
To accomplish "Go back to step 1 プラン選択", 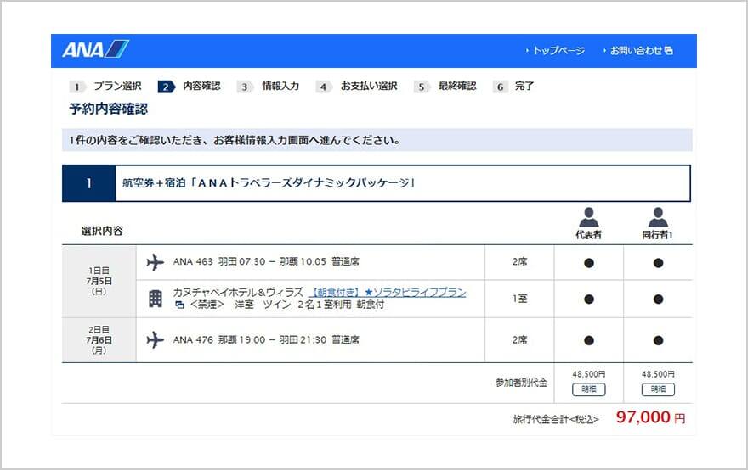I will (105, 87).
